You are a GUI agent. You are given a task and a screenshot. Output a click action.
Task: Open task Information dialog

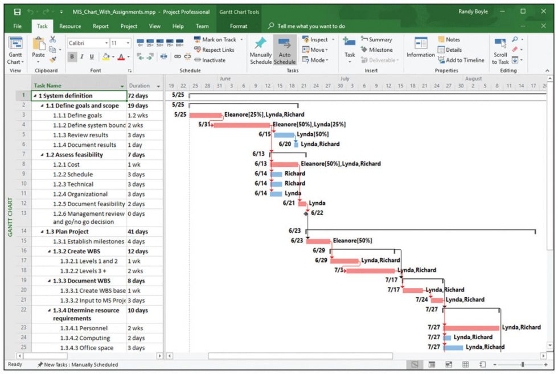[x=421, y=47]
